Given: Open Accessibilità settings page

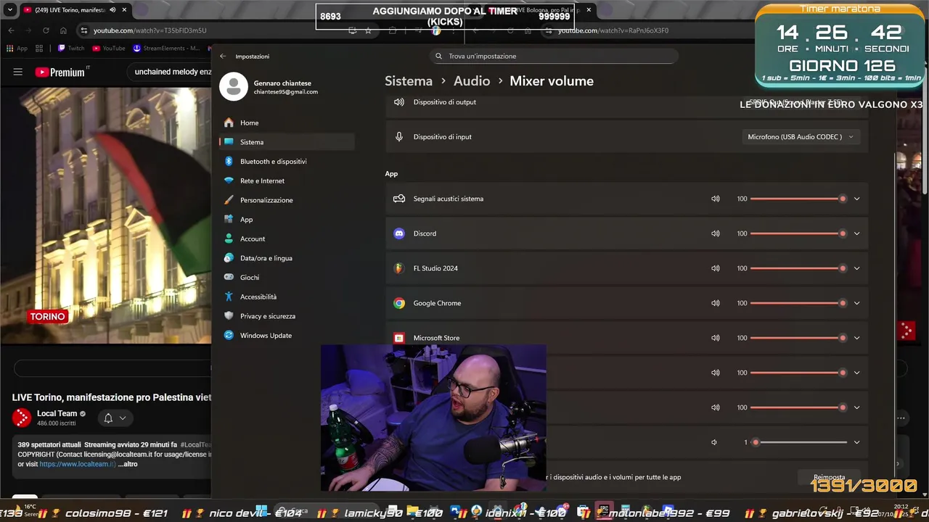Looking at the screenshot, I should [x=258, y=297].
